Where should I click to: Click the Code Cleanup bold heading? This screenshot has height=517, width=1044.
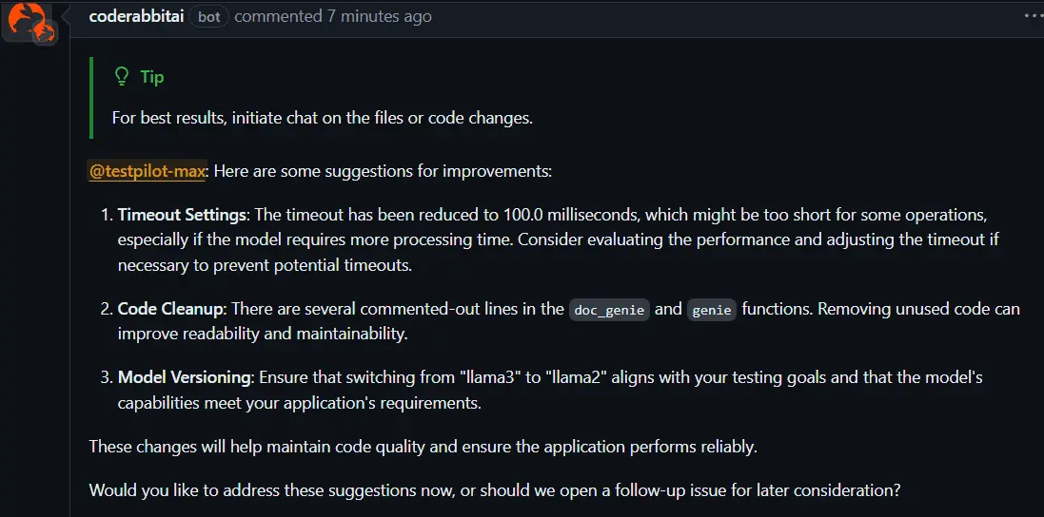point(171,309)
